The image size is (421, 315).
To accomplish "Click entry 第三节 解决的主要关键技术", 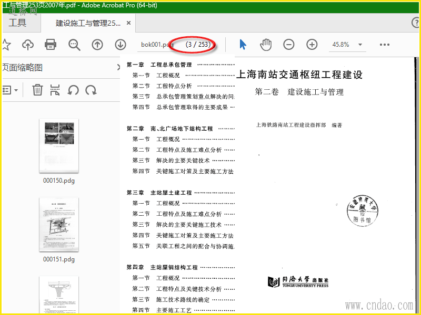I will click(171, 161).
